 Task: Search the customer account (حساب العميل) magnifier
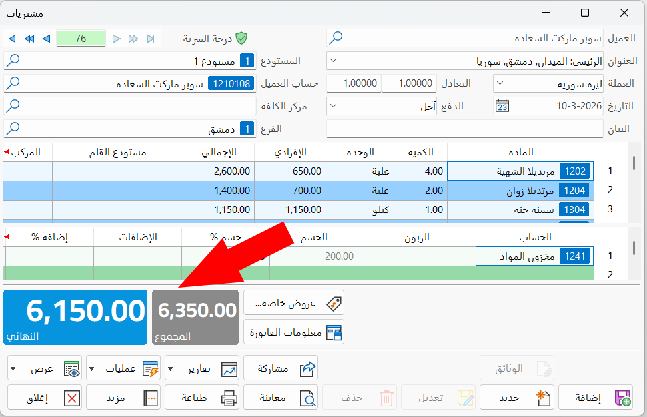(x=13, y=83)
